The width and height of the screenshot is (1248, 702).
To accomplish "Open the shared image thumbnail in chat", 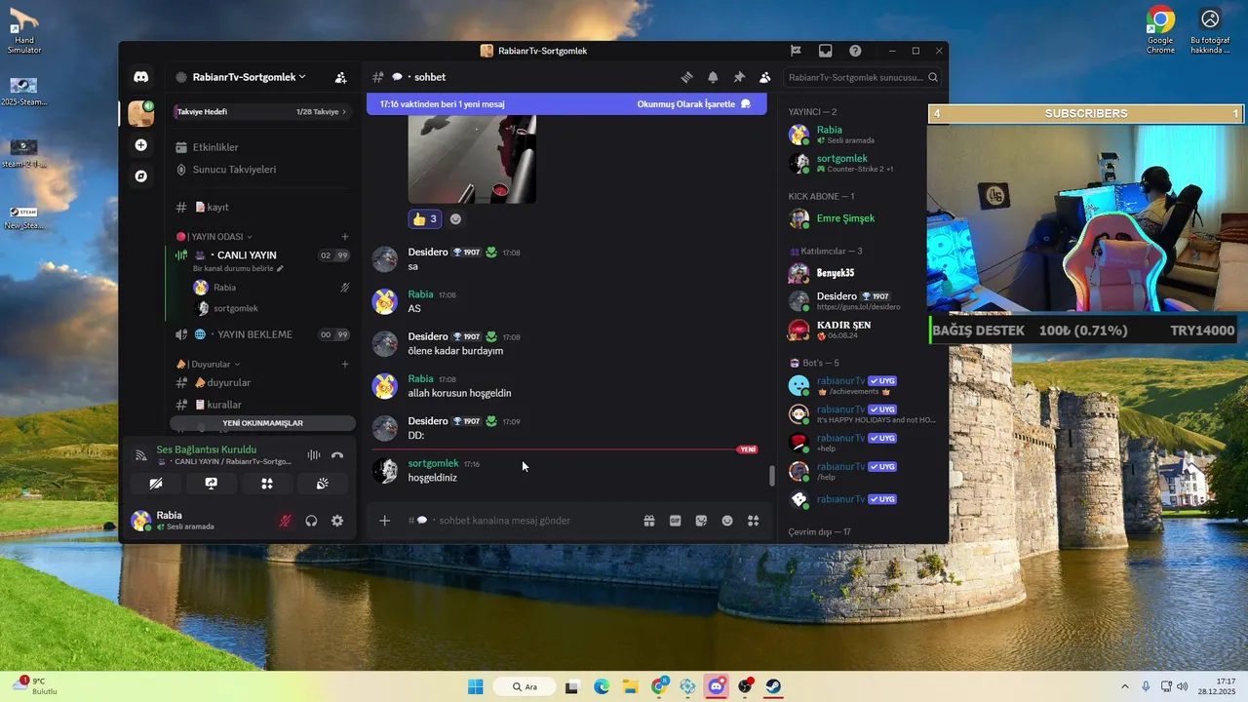I will coord(472,159).
